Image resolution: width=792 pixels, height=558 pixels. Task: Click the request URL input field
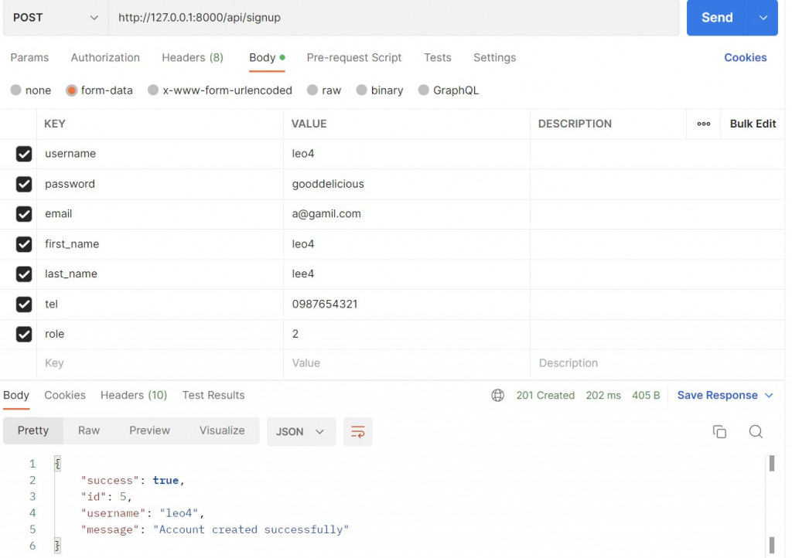pos(394,18)
